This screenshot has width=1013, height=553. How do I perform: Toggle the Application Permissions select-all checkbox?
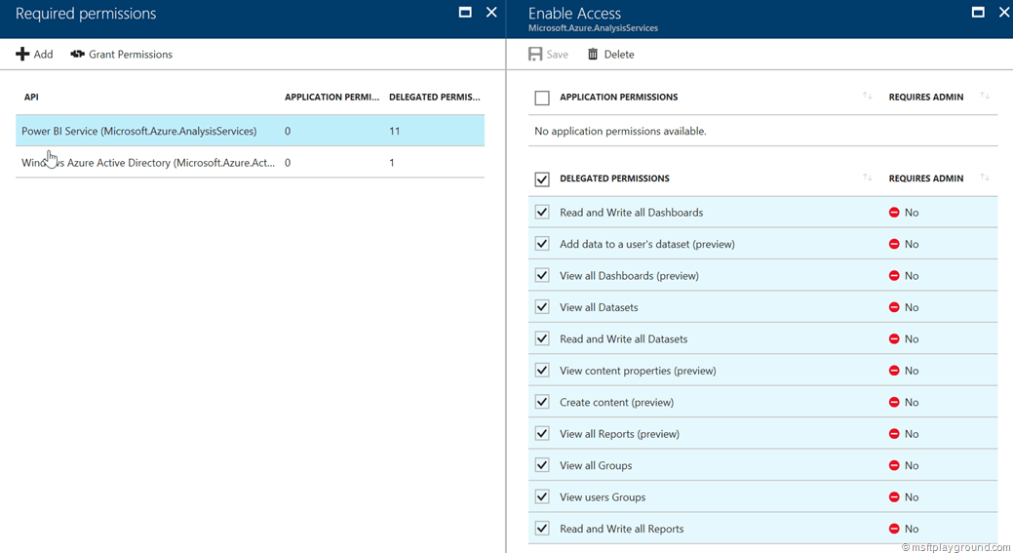[542, 98]
